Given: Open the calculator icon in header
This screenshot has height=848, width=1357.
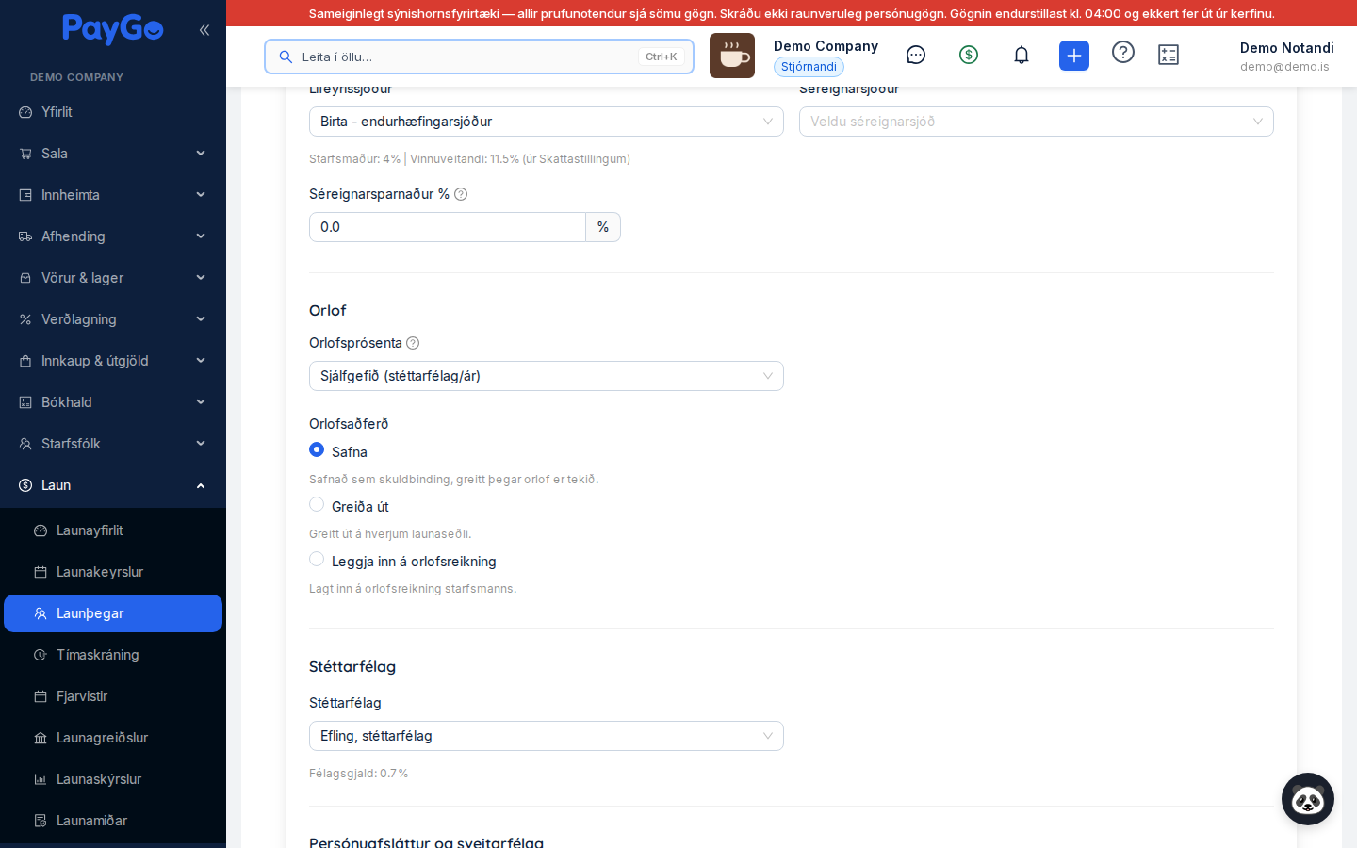Looking at the screenshot, I should click(1169, 55).
